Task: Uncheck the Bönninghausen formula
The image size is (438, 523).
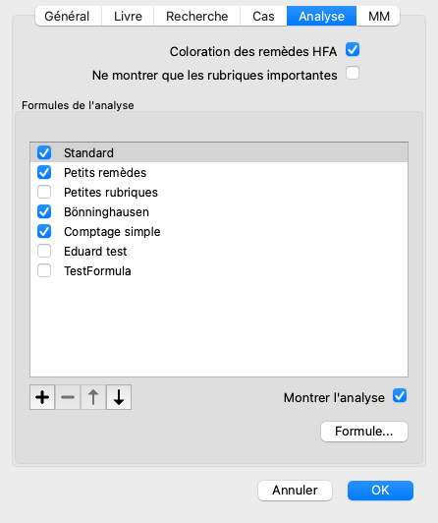Action: [44, 211]
